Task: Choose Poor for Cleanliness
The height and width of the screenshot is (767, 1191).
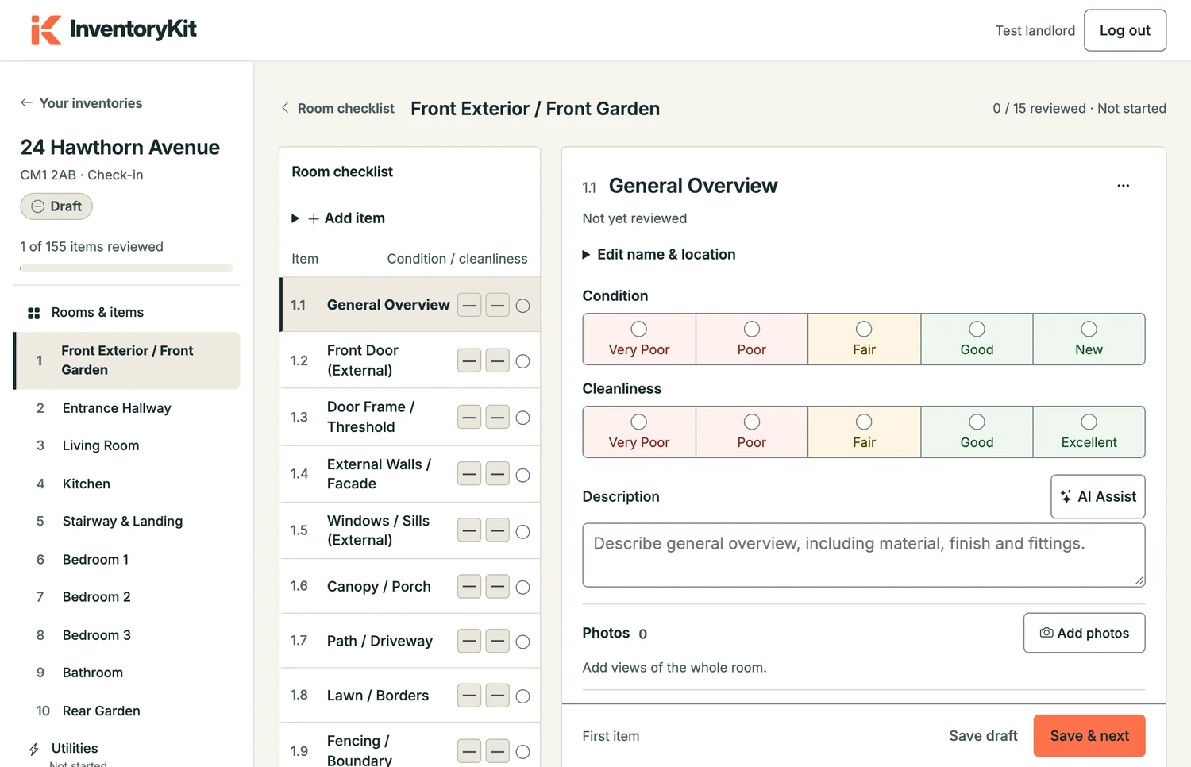Action: (751, 432)
